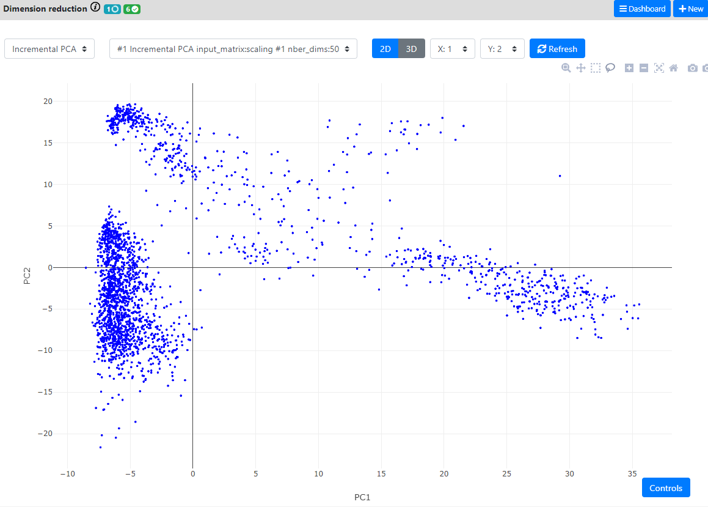The width and height of the screenshot is (708, 507).
Task: Open the info icon beside Dimension reduction
Action: 95,8
